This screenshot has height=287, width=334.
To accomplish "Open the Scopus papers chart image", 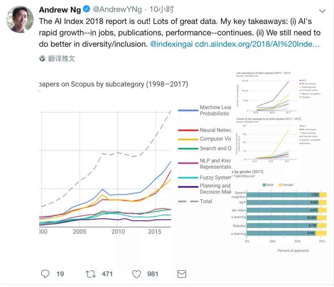I will (135, 158).
